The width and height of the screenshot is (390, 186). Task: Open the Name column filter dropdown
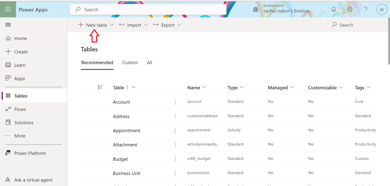click(x=204, y=87)
